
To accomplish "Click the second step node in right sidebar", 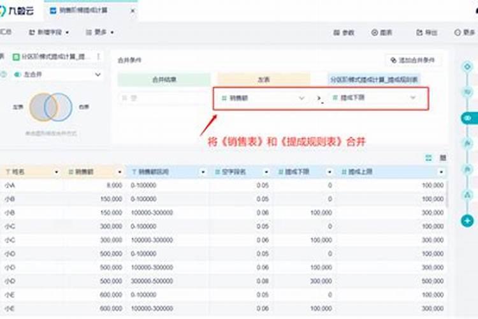I will coord(467,92).
